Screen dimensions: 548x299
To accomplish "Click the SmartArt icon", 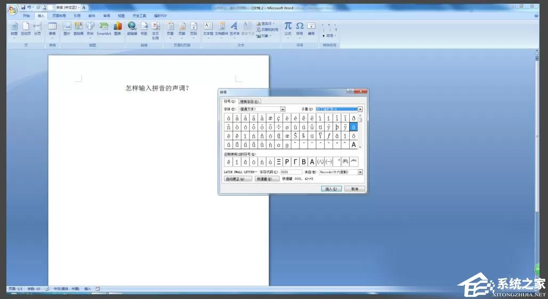I will (104, 29).
